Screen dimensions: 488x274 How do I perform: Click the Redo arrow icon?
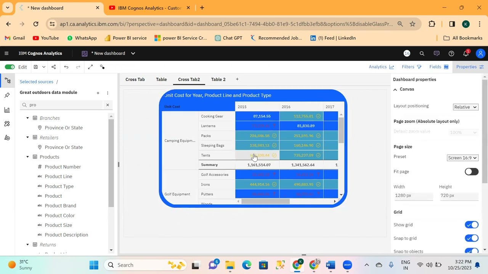tap(78, 67)
